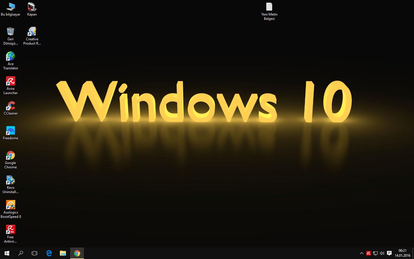Open the Action Center notifications
The width and height of the screenshot is (414, 259).
point(389,253)
